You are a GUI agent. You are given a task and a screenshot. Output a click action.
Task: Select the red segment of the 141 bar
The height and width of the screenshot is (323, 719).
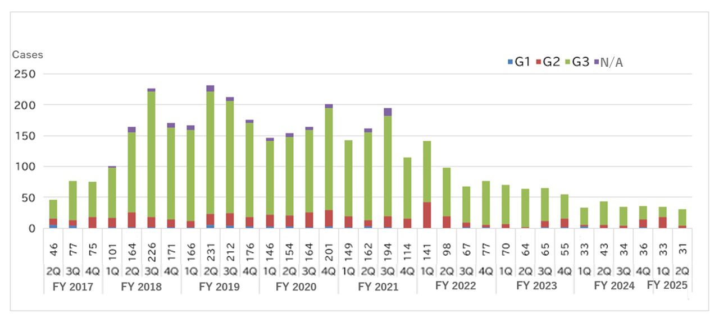point(426,215)
